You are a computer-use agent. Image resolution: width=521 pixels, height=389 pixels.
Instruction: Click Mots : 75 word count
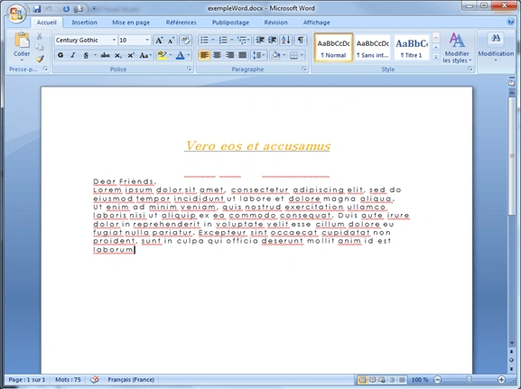pyautogui.click(x=68, y=379)
